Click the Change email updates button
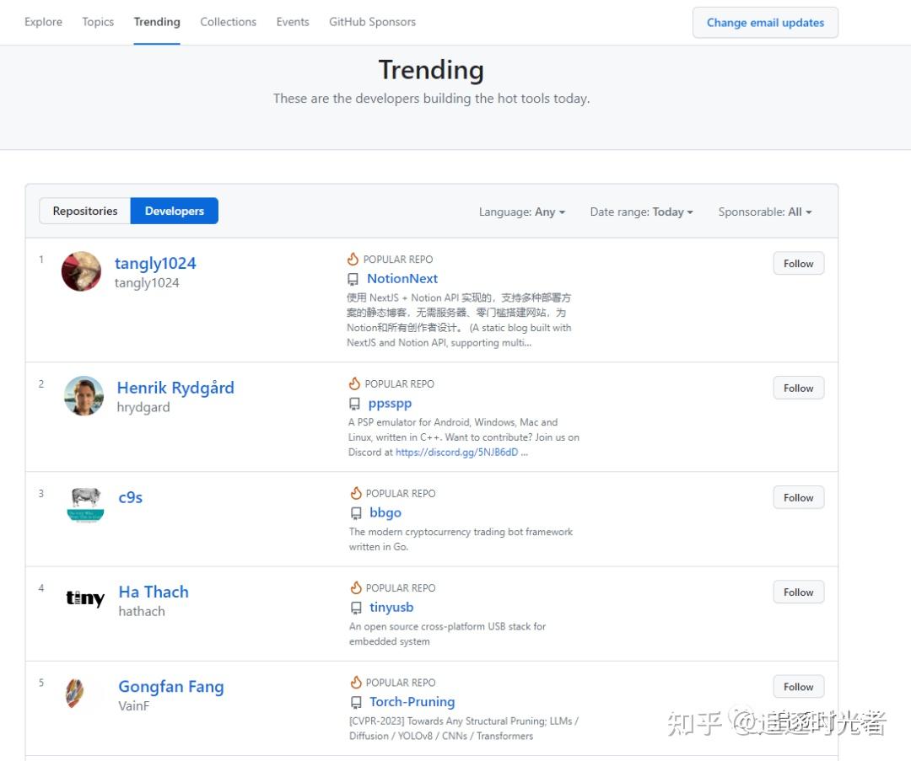Screen dimensions: 911x761 pyautogui.click(x=765, y=23)
